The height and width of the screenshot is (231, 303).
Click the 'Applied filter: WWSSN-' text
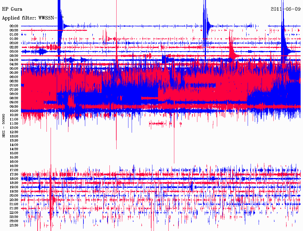pos(30,18)
